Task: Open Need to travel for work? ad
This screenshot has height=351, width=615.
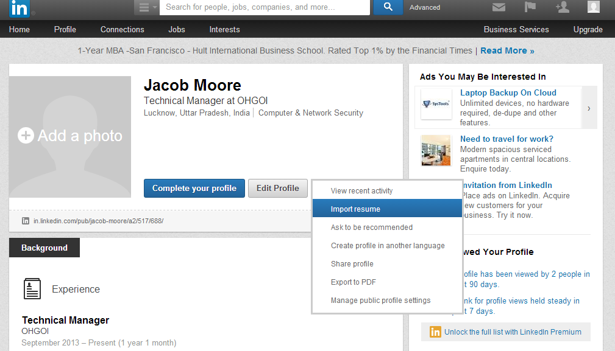Action: [x=507, y=139]
